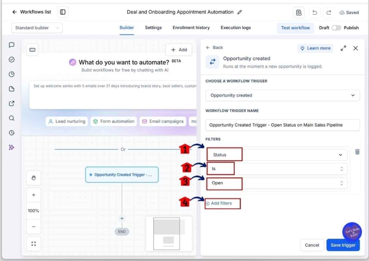Screen dimensions: 369x261
Task: Click the canvas minimap thumbnail
Action: click(169, 234)
